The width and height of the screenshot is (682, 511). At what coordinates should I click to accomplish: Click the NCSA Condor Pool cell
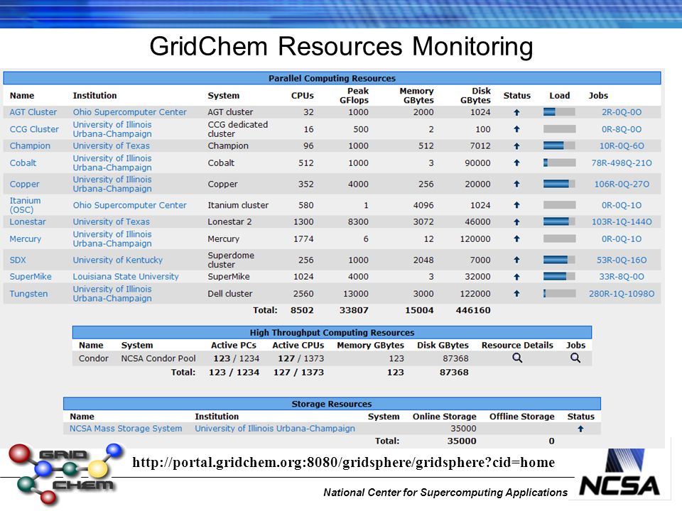pyautogui.click(x=158, y=358)
